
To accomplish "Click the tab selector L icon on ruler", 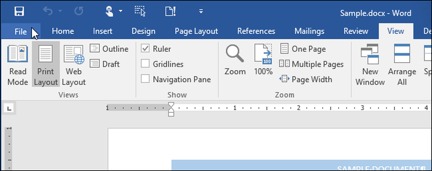I will [x=9, y=109].
